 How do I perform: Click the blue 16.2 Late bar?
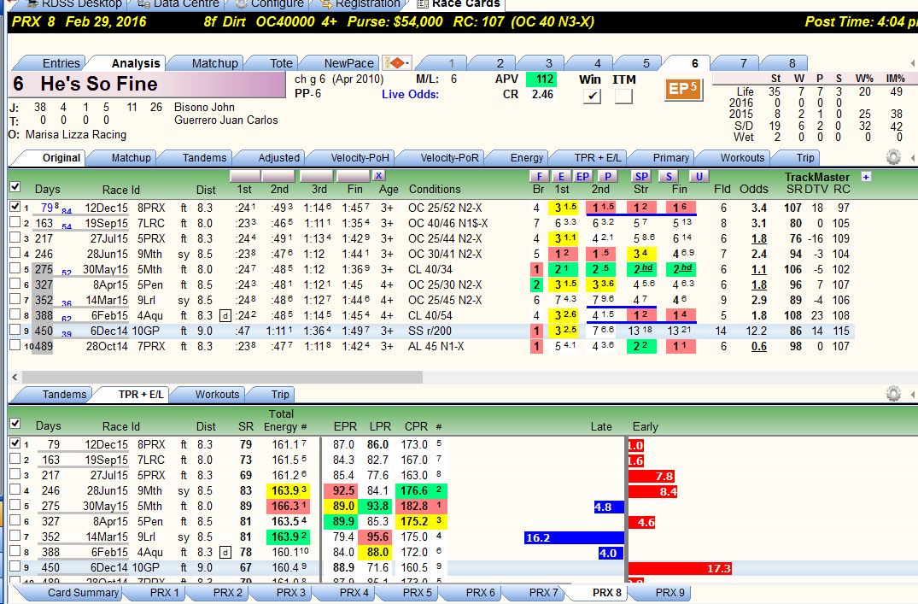(x=574, y=538)
